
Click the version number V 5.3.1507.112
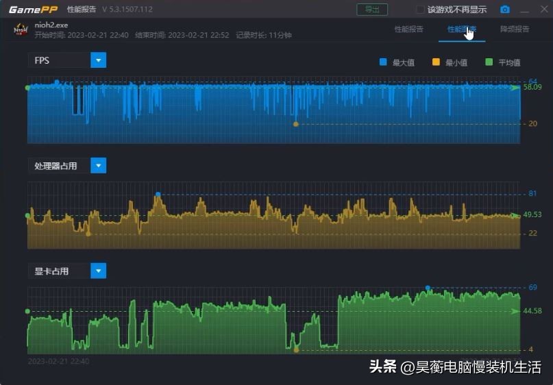click(127, 10)
